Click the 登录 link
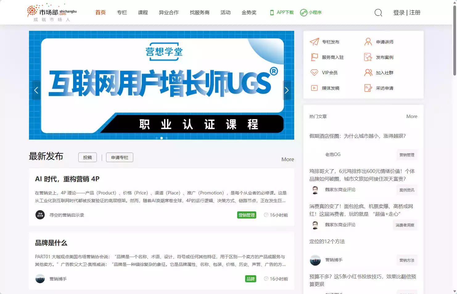 tap(399, 13)
